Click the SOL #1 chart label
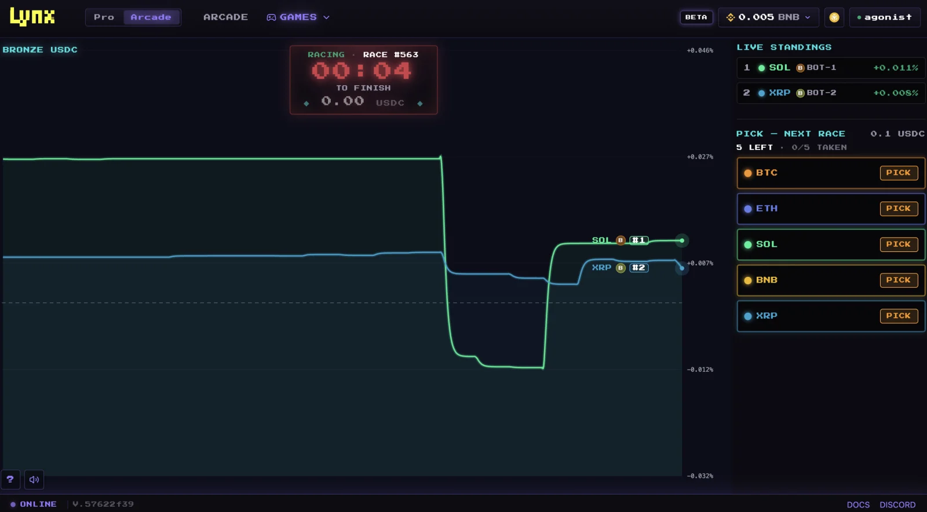Image resolution: width=927 pixels, height=512 pixels. [x=620, y=240]
